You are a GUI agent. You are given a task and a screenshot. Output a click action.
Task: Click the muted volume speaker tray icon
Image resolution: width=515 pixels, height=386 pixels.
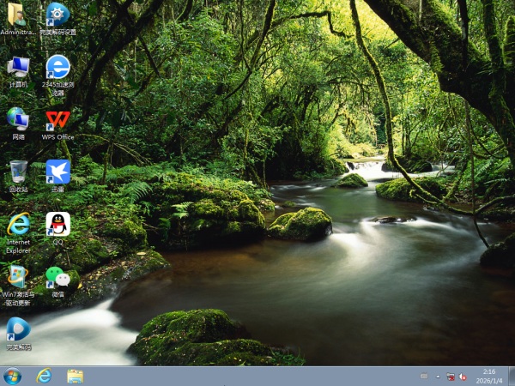463,377
